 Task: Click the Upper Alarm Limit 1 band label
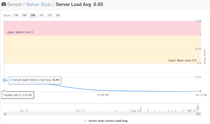point(20,32)
